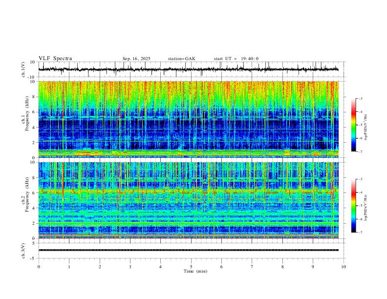
Task: Click time axis tick label "7"
Action: (x=252, y=267)
